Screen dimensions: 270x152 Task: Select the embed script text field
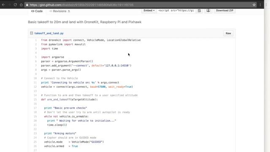176,11
